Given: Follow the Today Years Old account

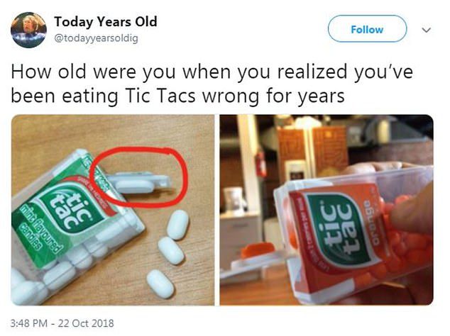Looking at the screenshot, I should click(367, 29).
